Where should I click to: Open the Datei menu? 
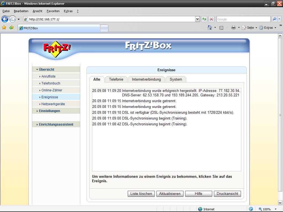pyautogui.click(x=6, y=11)
